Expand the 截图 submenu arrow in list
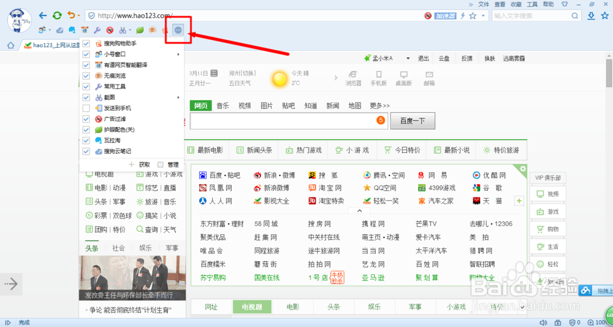 coord(178,97)
